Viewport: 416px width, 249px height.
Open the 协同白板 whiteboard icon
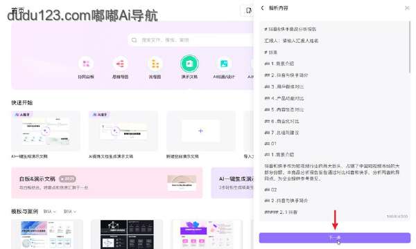point(86,64)
